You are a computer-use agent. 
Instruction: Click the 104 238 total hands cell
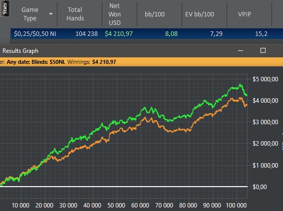click(x=86, y=34)
